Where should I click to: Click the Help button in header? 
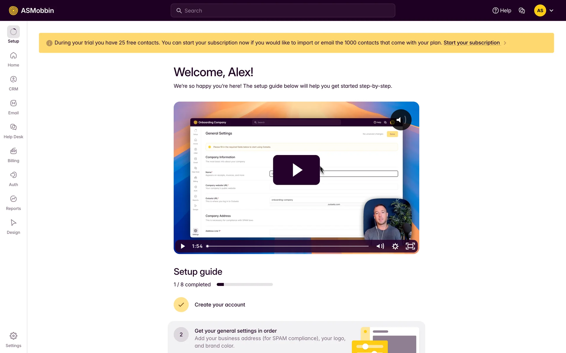[502, 11]
